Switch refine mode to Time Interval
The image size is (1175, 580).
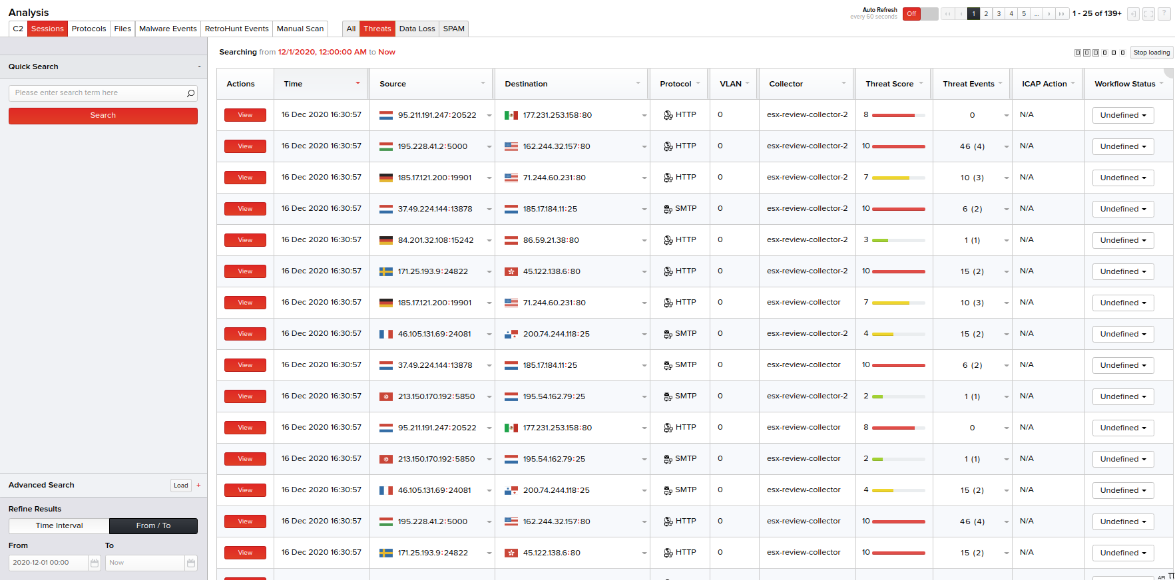tap(59, 525)
